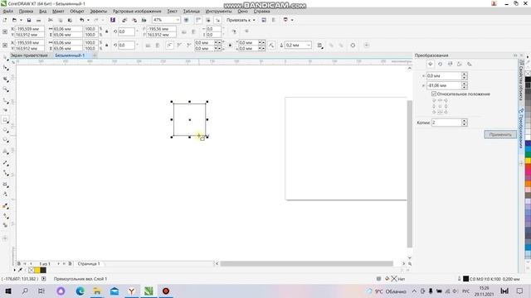The image size is (531, 298).
Task: Click the Print icon in toolbar
Action: (x=38, y=20)
